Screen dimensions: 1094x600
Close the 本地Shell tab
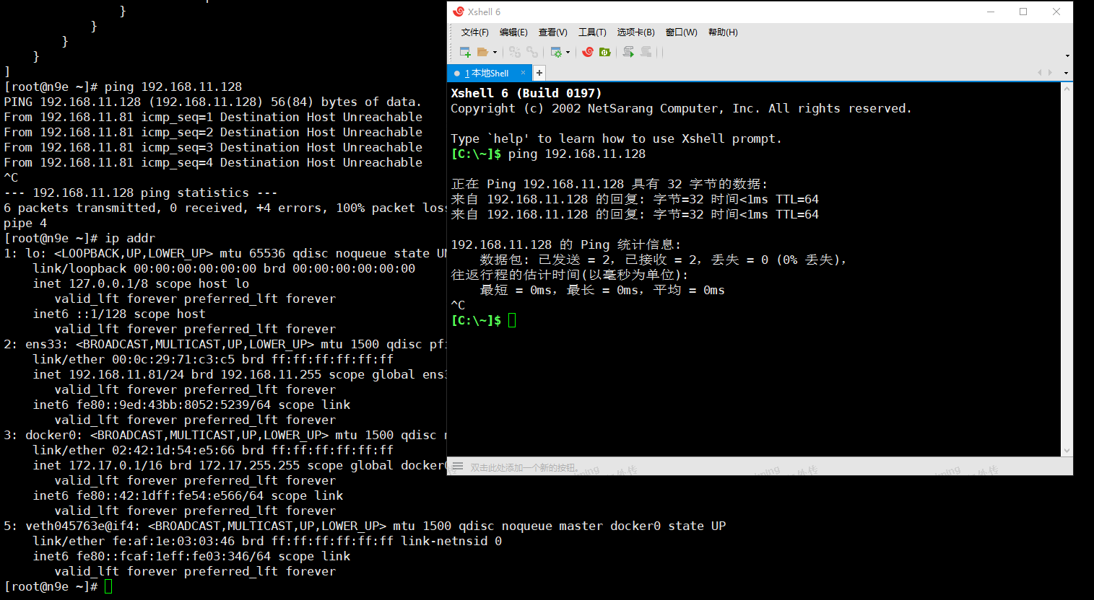click(x=524, y=73)
